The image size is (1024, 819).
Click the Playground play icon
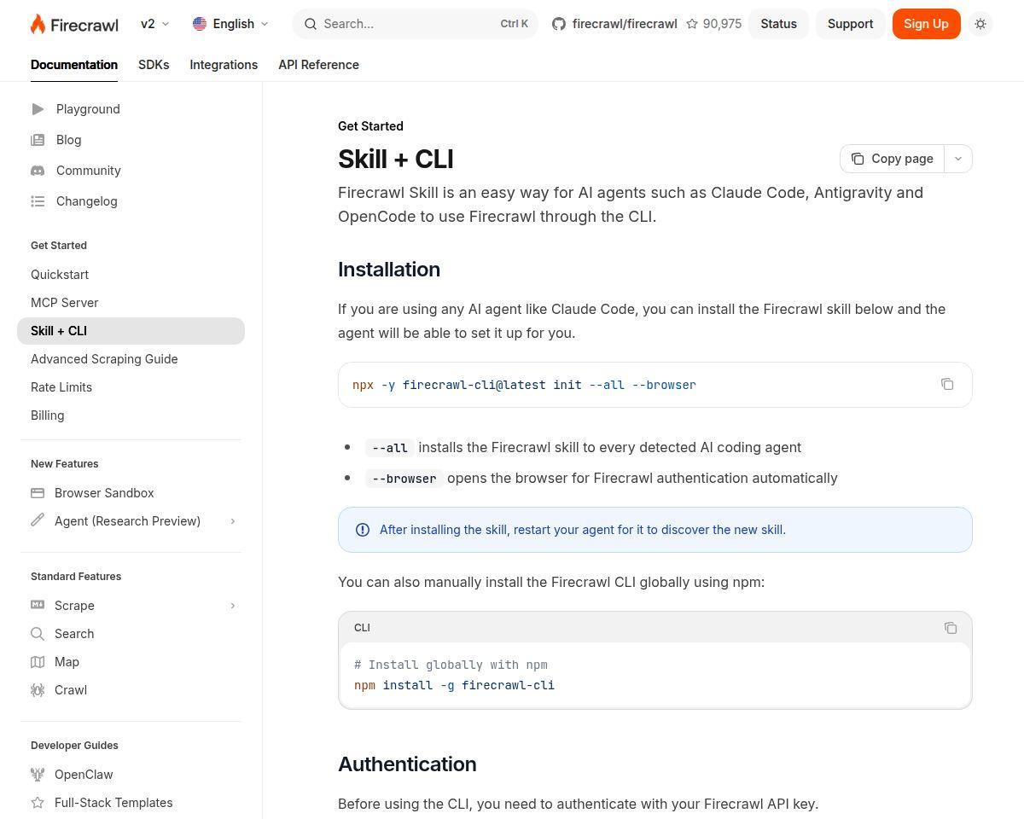coord(38,109)
